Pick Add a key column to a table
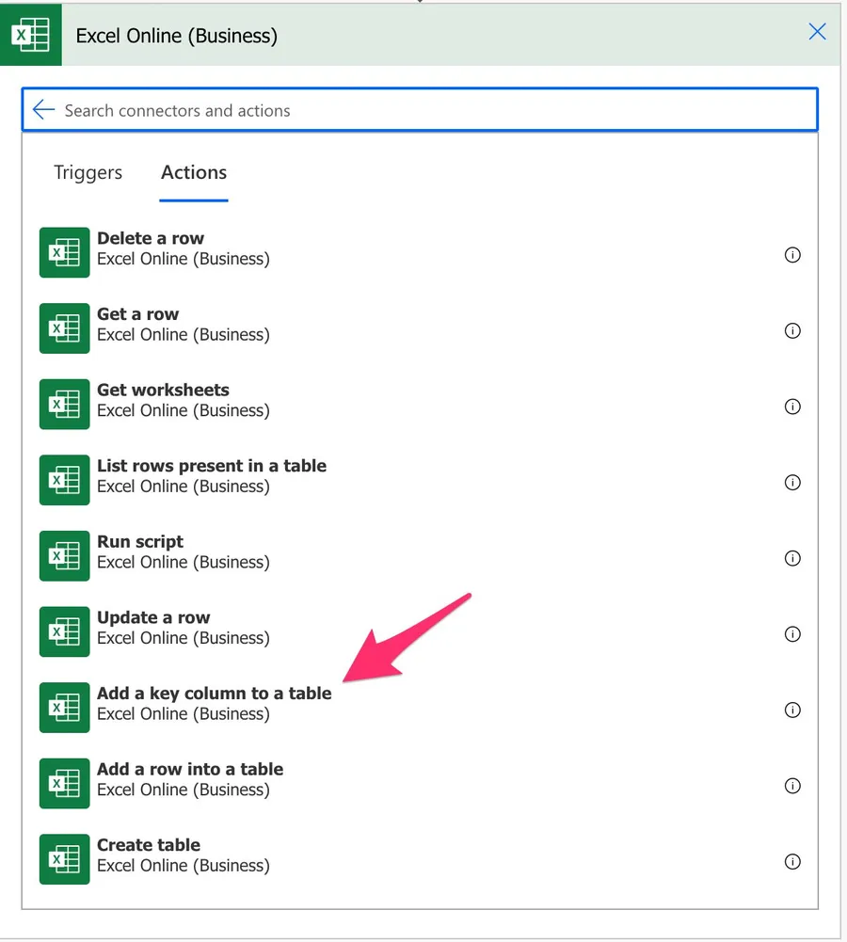The height and width of the screenshot is (942, 847). [214, 694]
